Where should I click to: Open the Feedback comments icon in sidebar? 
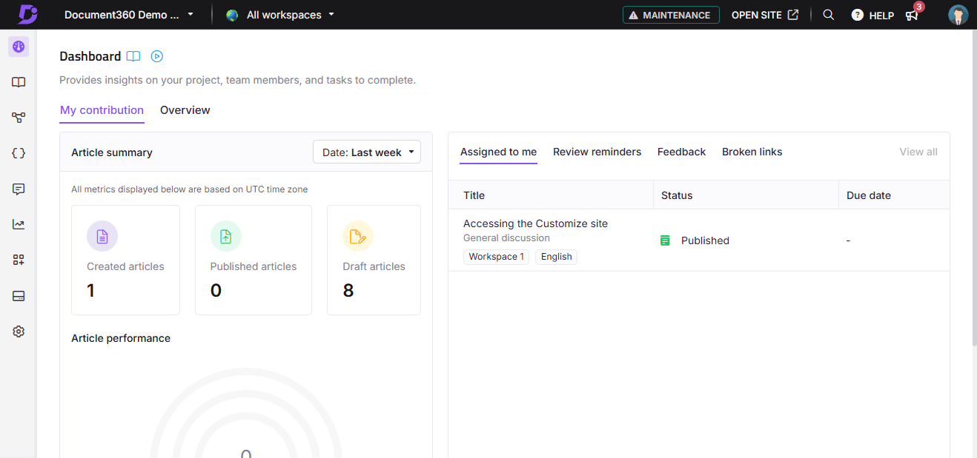tap(18, 189)
